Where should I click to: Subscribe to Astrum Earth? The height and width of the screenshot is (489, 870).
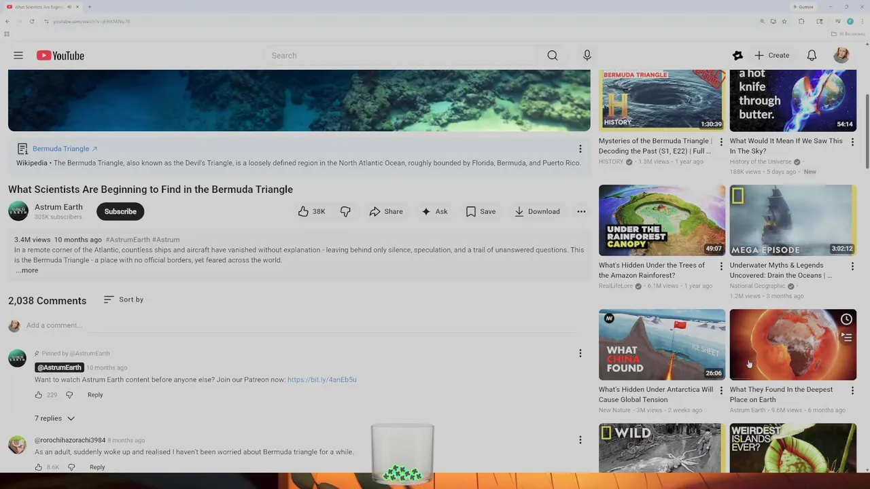(120, 212)
